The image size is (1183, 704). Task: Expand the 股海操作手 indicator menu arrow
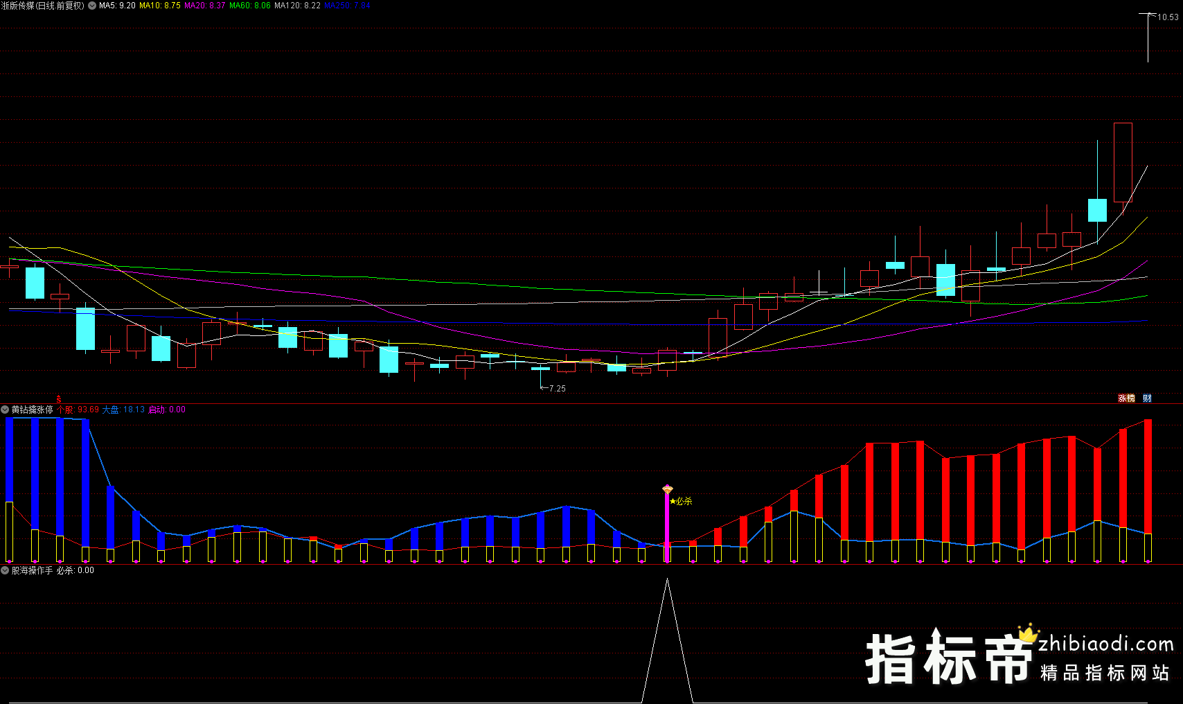[6, 570]
